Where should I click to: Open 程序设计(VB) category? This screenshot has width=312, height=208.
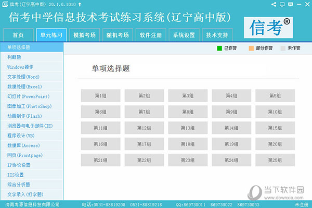(x=32, y=136)
